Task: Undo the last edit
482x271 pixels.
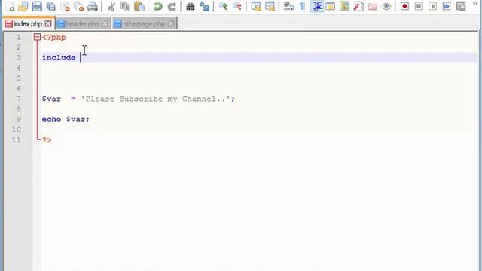Action: coord(157,6)
